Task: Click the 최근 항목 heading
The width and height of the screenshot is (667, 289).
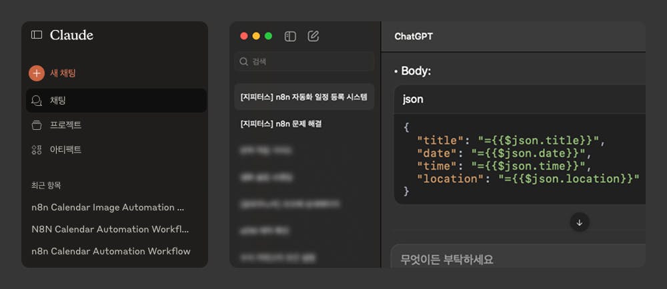Action: tap(46, 185)
